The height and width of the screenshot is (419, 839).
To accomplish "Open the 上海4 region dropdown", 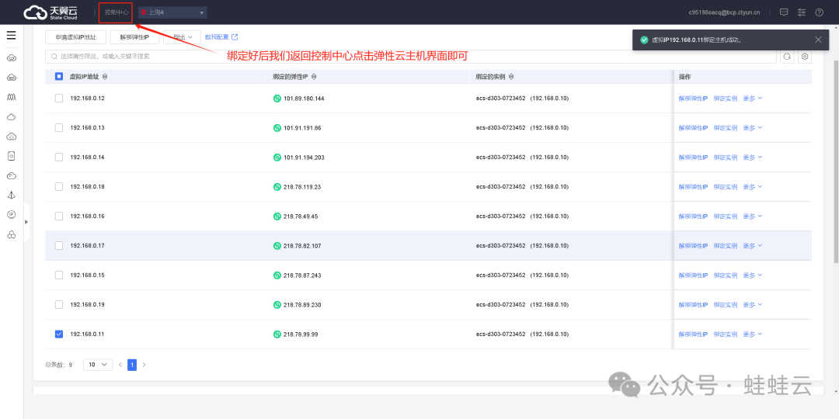I will pos(172,12).
